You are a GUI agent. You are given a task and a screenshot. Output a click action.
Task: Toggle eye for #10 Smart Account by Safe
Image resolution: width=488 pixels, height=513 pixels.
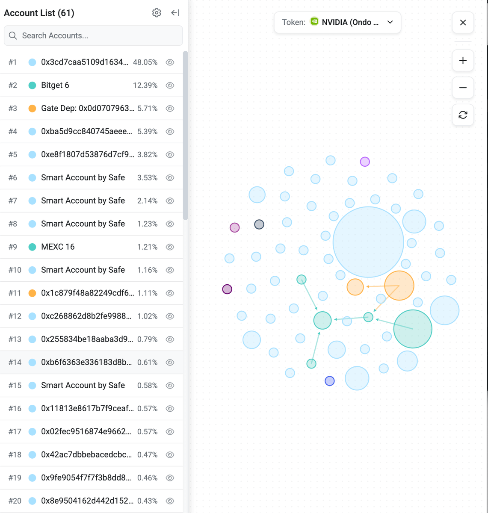click(x=170, y=270)
